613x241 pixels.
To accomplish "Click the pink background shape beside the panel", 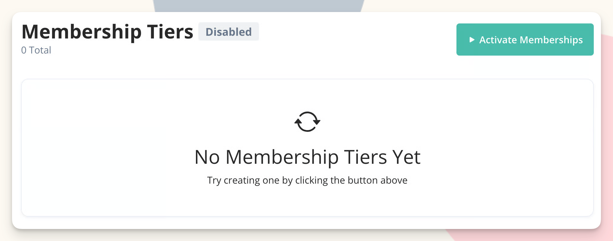I will click(607, 120).
